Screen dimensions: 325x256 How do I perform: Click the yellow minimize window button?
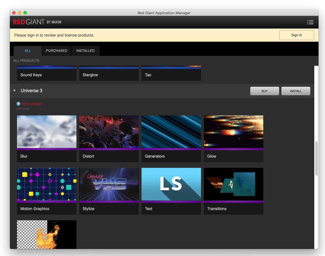tap(20, 13)
